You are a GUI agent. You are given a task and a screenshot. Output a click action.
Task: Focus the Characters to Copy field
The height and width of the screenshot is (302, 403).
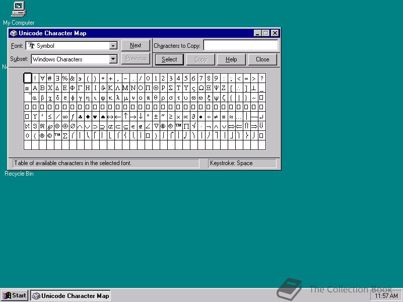click(x=241, y=45)
